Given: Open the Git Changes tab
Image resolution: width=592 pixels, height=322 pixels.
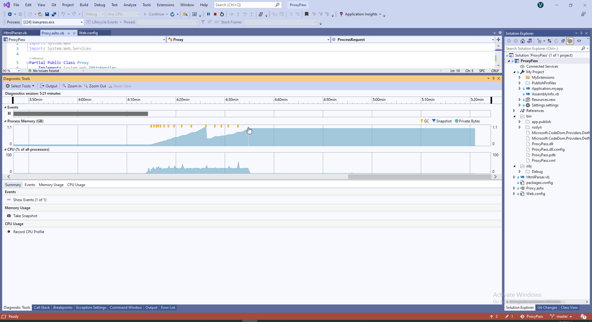Looking at the screenshot, I should click(547, 308).
